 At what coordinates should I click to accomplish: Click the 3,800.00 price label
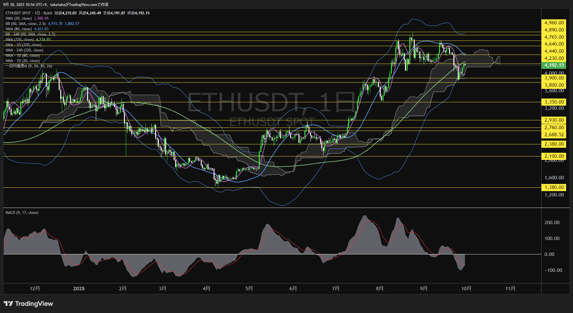pyautogui.click(x=554, y=85)
